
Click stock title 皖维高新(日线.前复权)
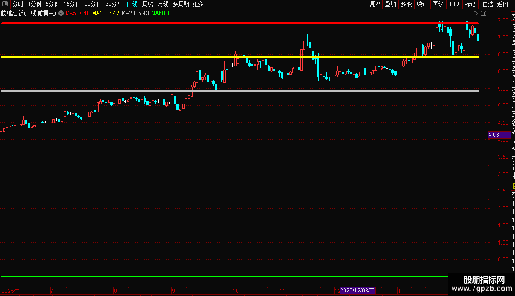pyautogui.click(x=29, y=13)
